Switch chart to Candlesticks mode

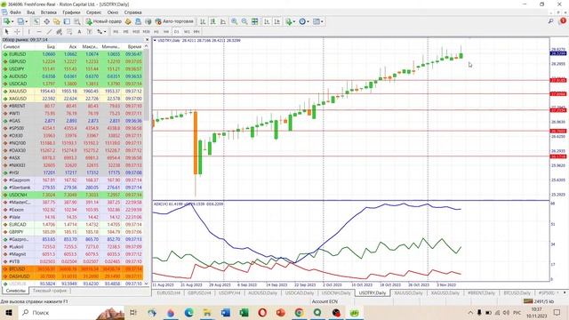coord(213,21)
